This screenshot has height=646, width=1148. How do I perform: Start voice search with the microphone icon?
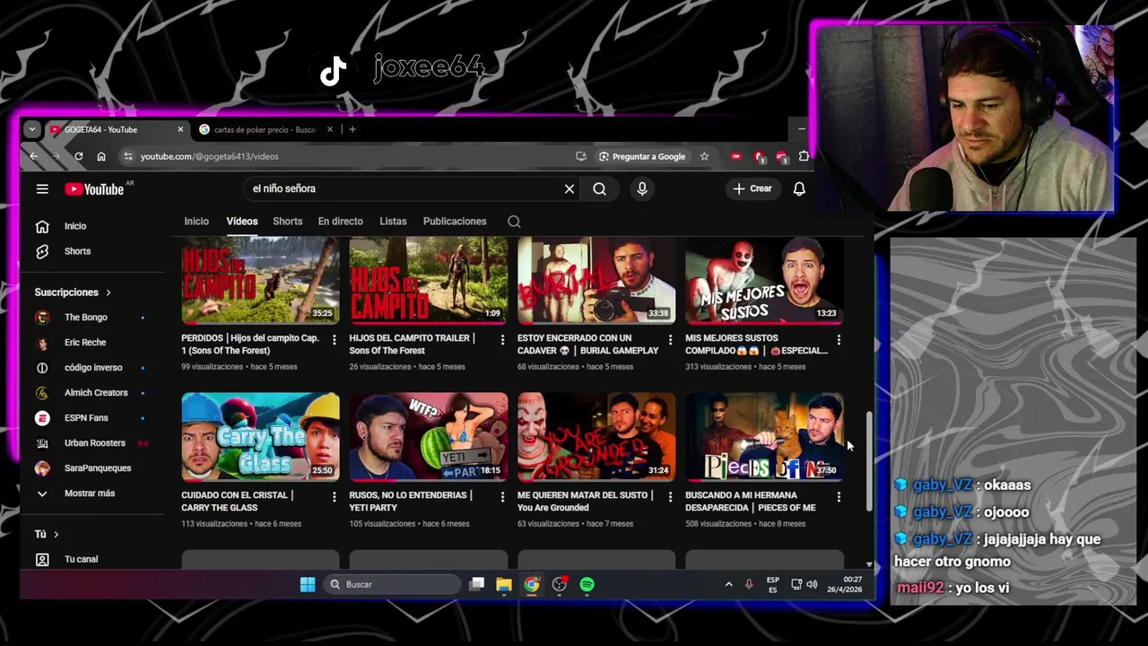[x=641, y=188]
